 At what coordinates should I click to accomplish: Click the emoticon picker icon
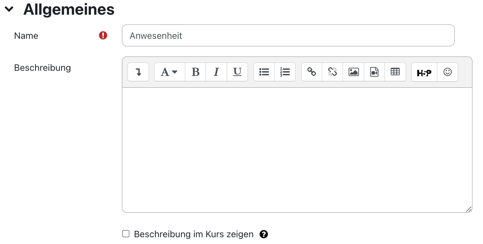pyautogui.click(x=448, y=72)
